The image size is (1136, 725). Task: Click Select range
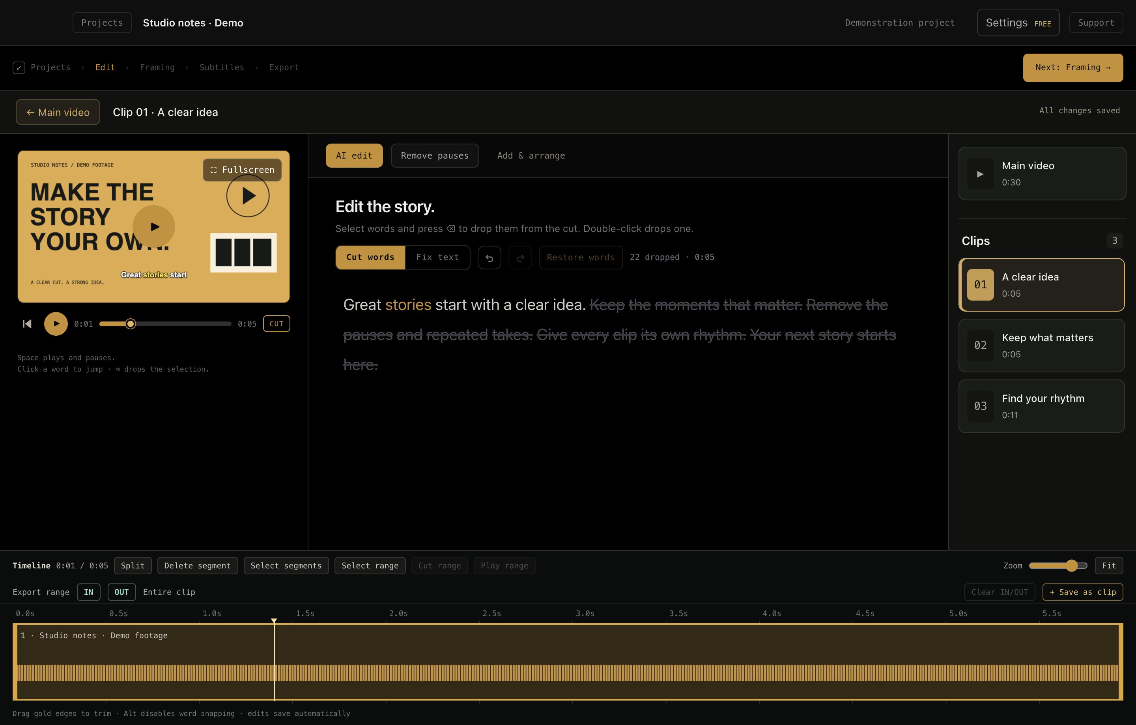tap(370, 566)
